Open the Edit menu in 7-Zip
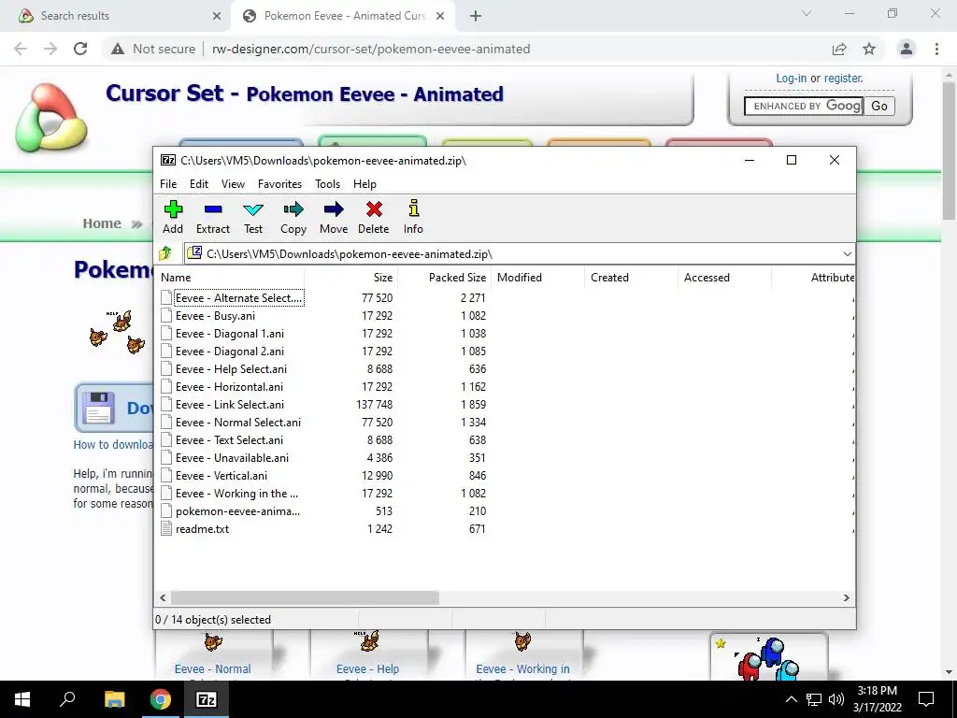Screen dimensions: 957x718 199,184
